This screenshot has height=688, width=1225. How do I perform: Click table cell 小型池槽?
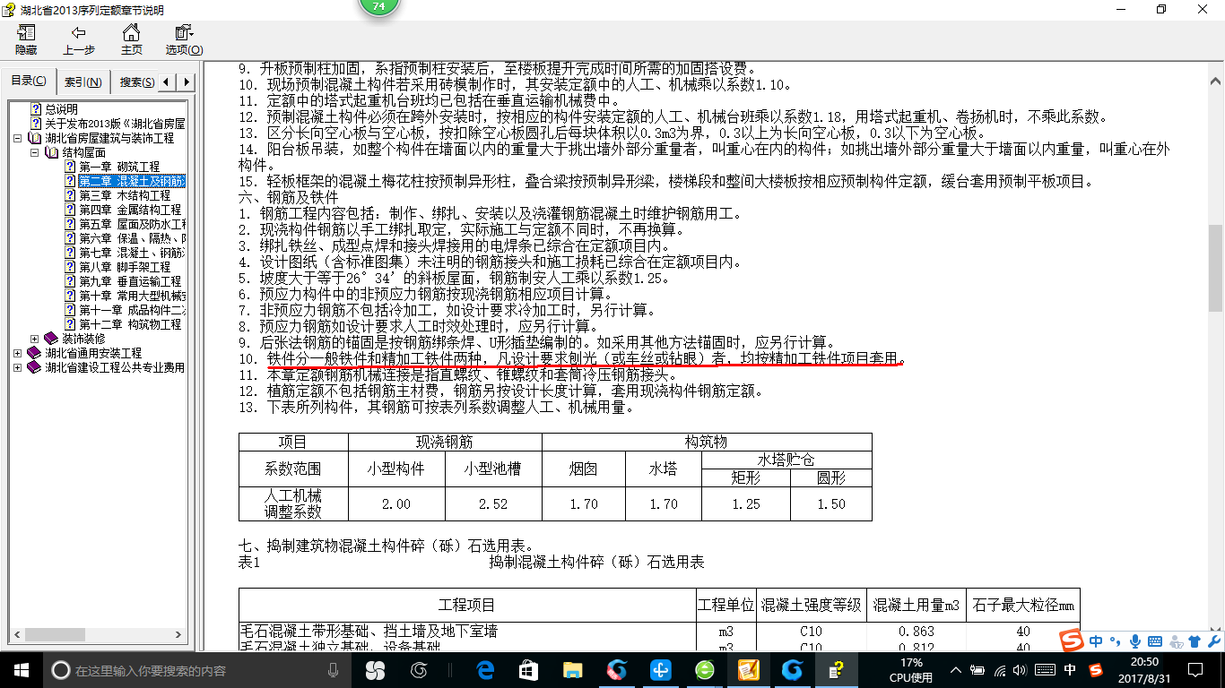click(492, 469)
